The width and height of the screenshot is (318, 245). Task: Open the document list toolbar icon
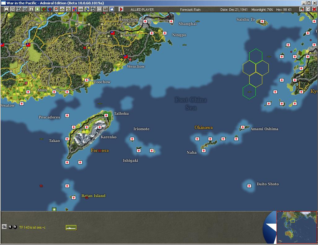13,9
